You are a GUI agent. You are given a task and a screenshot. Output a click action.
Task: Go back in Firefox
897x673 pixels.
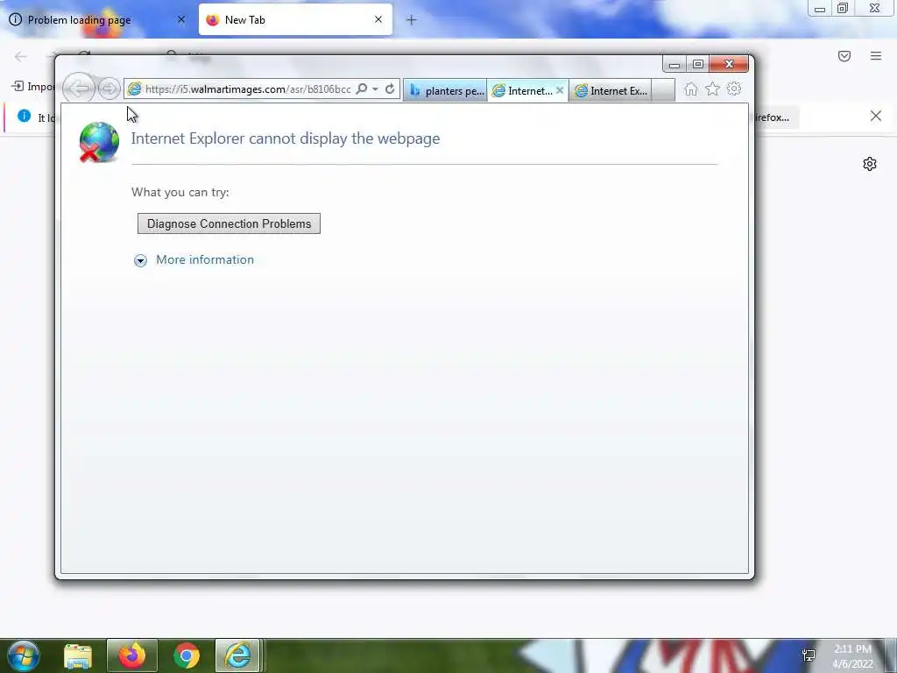pyautogui.click(x=21, y=56)
